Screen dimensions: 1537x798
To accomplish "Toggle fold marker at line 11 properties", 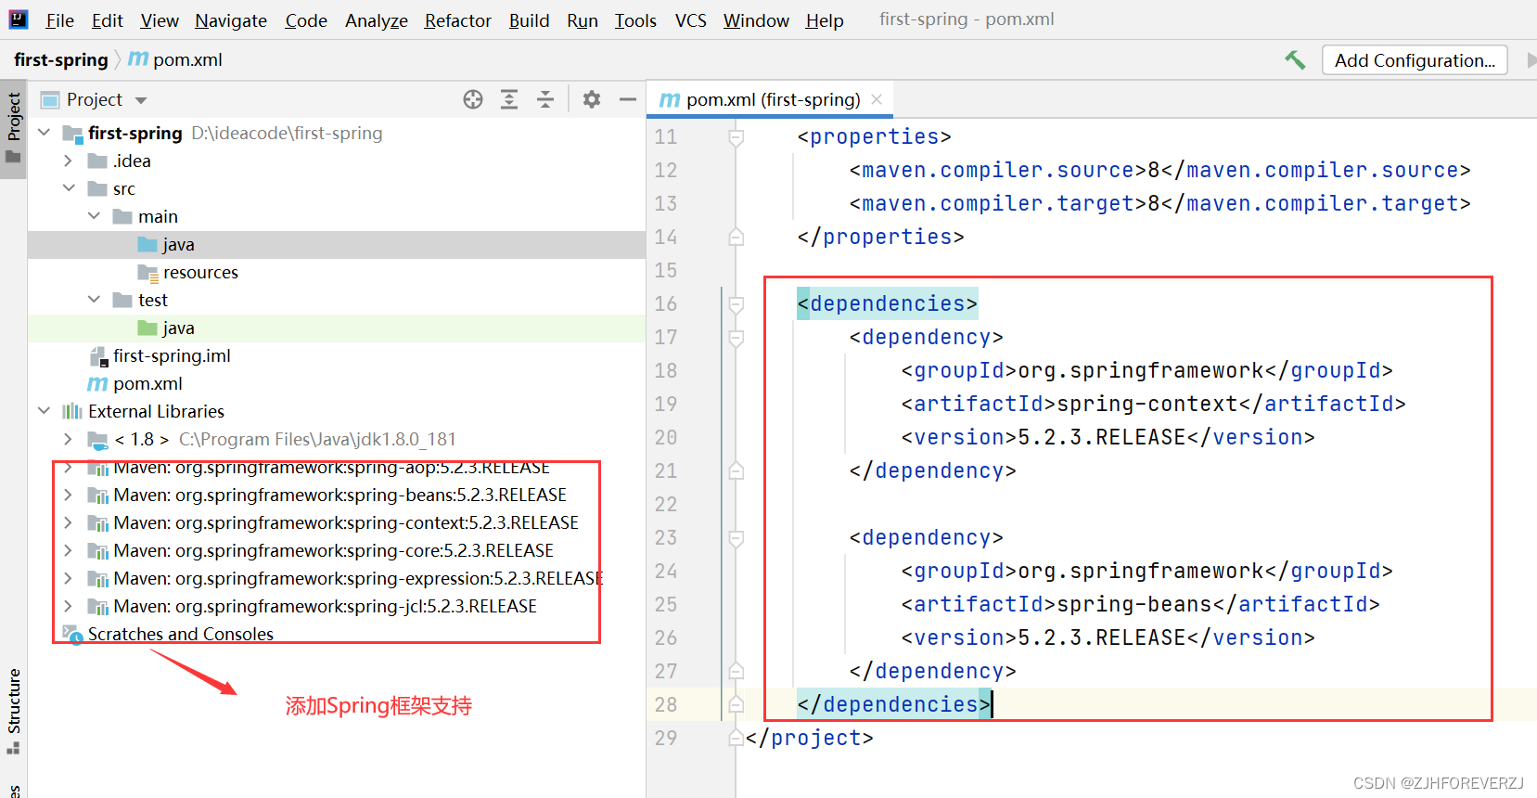I will tap(736, 137).
